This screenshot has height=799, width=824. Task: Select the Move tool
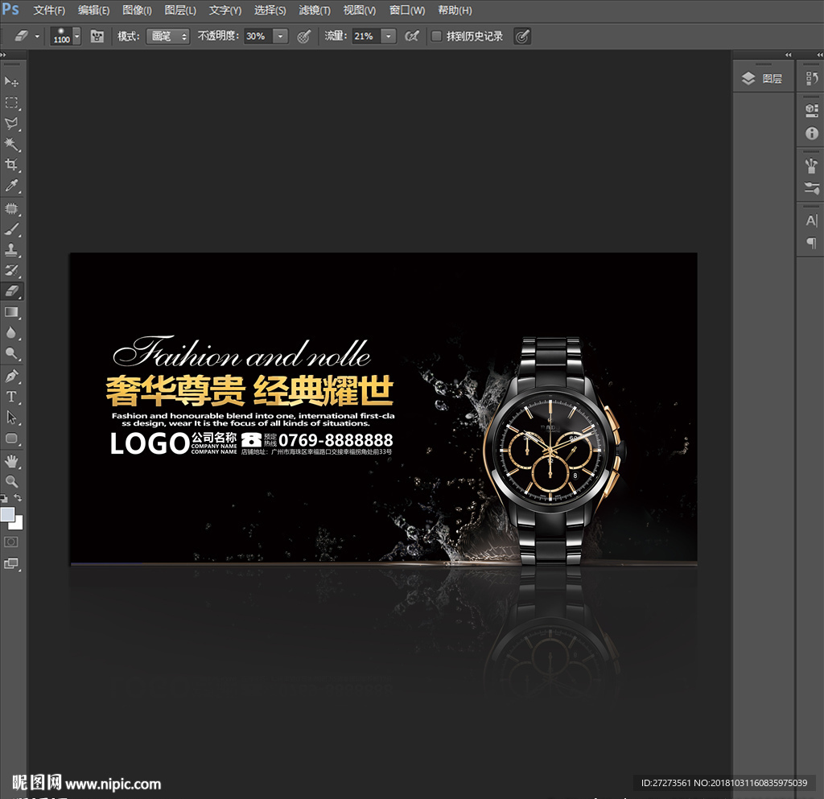pos(11,82)
